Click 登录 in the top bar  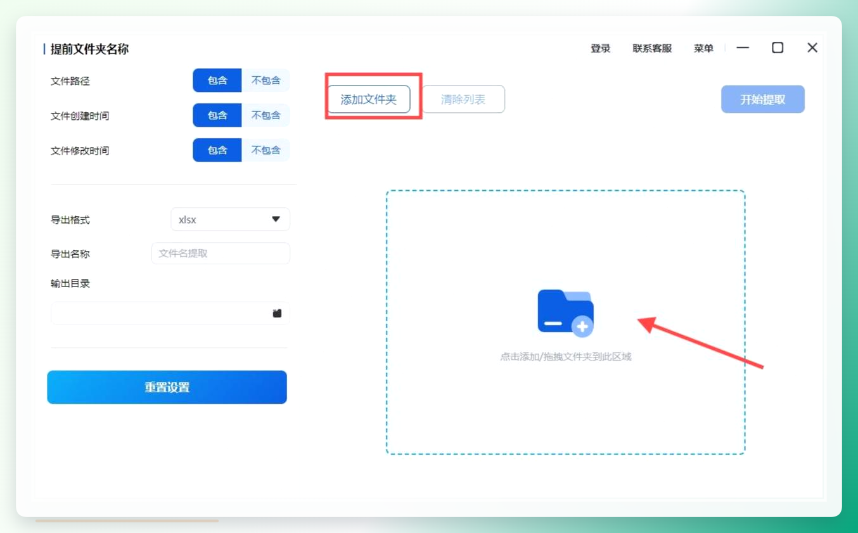click(x=600, y=48)
